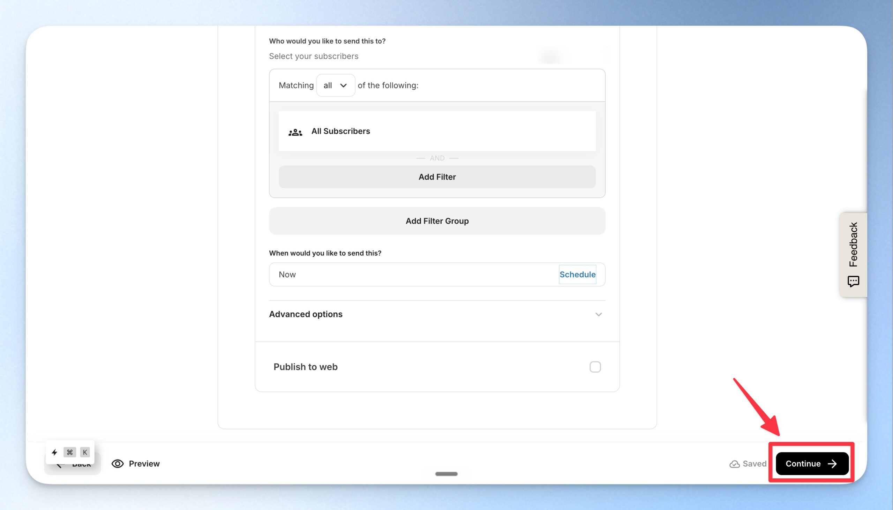The image size is (893, 510).
Task: Click the Preview eye icon
Action: pos(117,463)
